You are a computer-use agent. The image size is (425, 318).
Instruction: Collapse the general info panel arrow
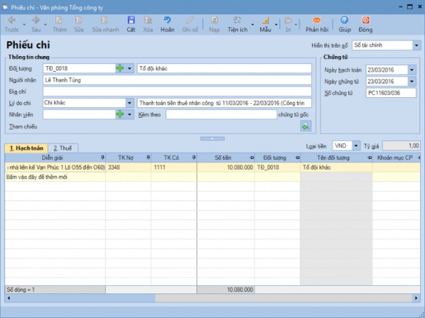click(212, 139)
